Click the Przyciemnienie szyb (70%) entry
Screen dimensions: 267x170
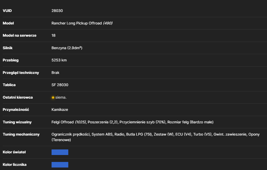pos(142,122)
